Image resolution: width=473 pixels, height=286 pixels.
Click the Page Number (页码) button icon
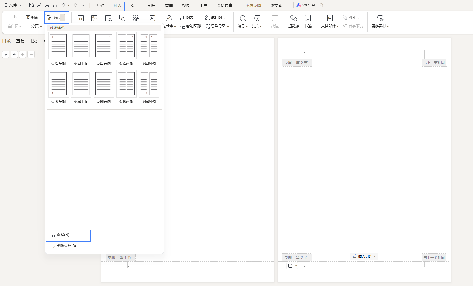(49, 18)
